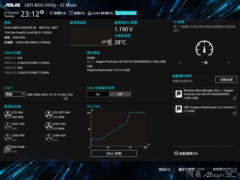Open QFan control

tap(114, 153)
